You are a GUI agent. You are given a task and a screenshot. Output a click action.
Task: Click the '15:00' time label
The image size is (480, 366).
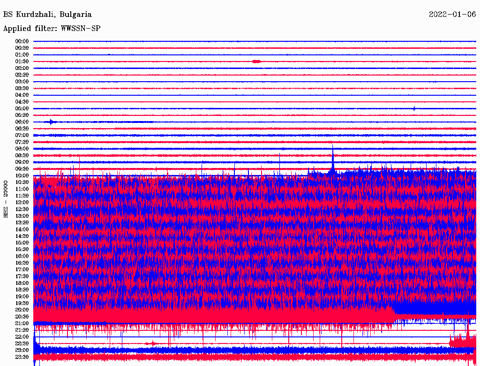(22, 243)
